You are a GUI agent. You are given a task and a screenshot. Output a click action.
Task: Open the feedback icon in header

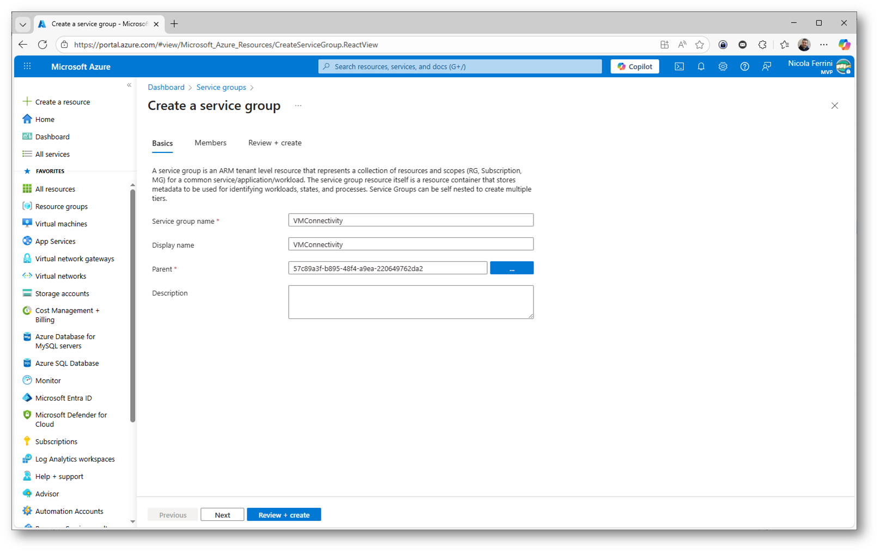pyautogui.click(x=766, y=66)
